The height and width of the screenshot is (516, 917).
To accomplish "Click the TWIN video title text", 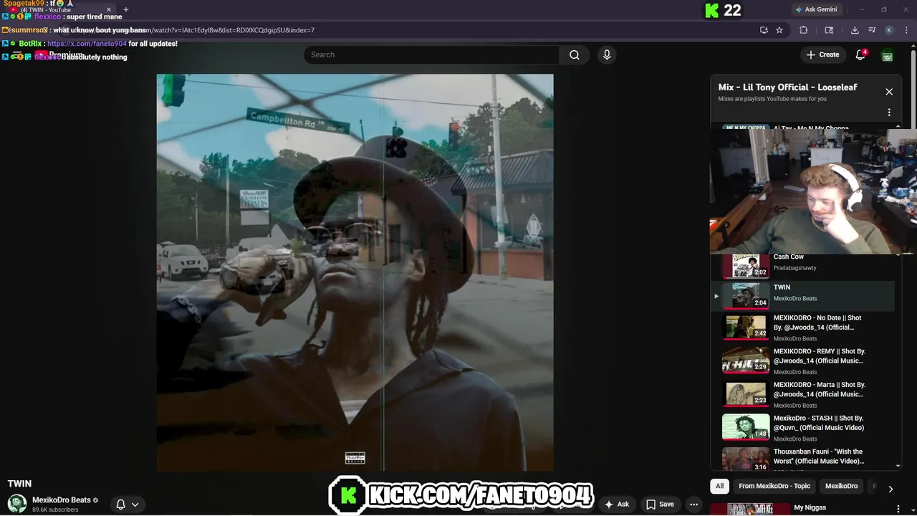I will 19,484.
